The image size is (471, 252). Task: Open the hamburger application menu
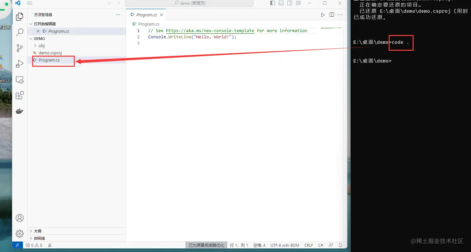[x=29, y=3]
